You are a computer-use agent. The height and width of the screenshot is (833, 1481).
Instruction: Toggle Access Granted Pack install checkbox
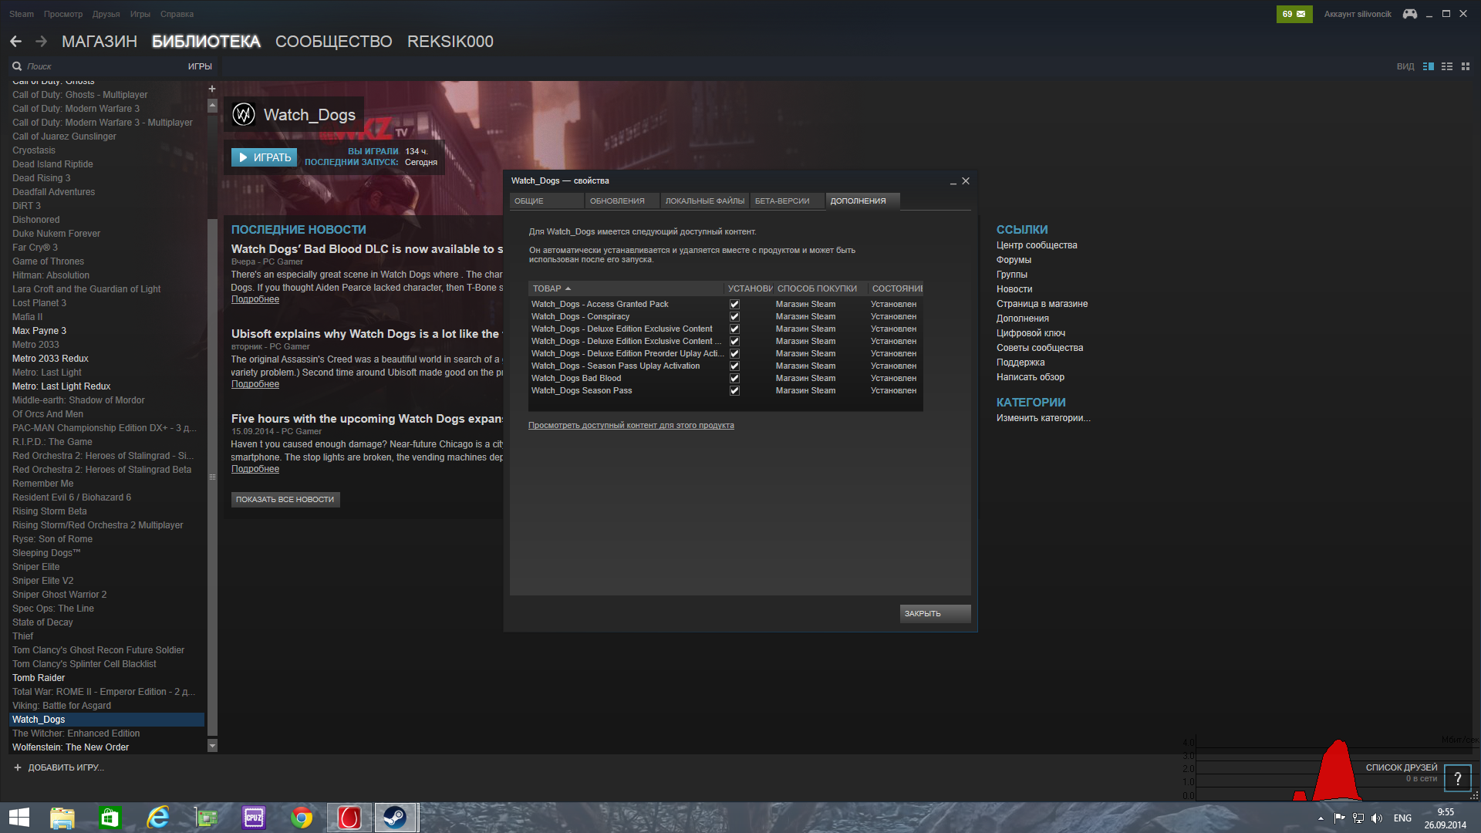[x=734, y=305]
